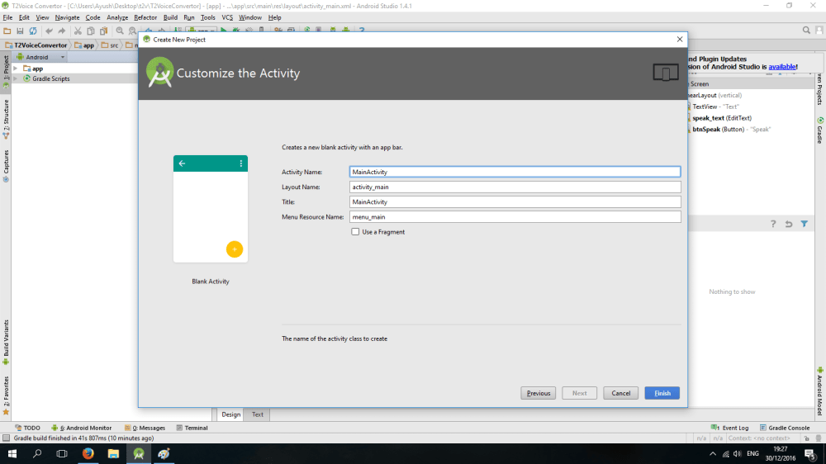
Task: Click the Previous button in wizard
Action: click(538, 393)
